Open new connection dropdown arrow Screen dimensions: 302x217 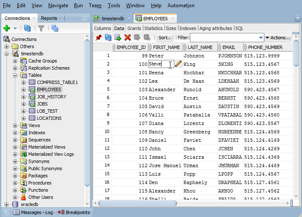point(15,28)
